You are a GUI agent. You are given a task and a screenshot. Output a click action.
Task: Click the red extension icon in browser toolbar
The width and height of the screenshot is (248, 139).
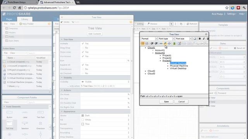tap(238, 8)
